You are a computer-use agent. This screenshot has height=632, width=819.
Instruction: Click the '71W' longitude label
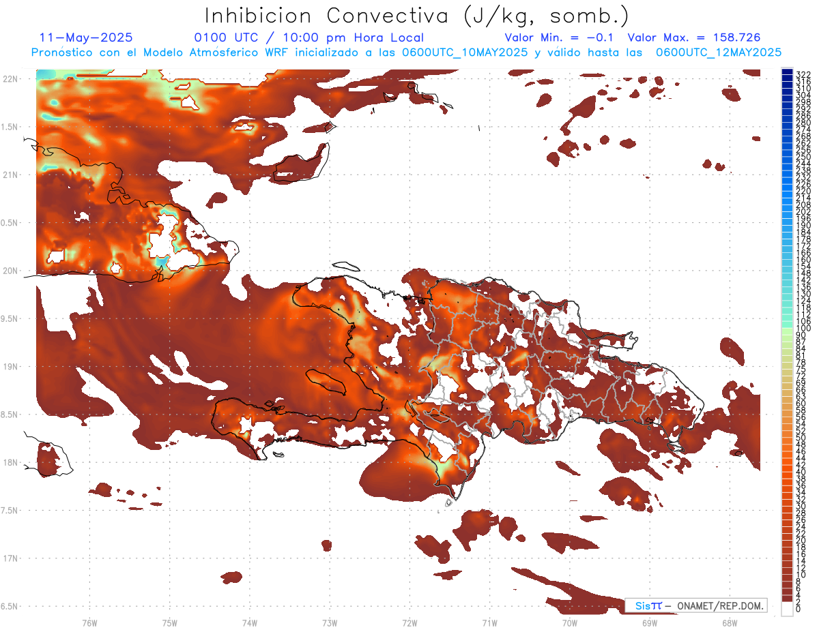click(x=489, y=622)
